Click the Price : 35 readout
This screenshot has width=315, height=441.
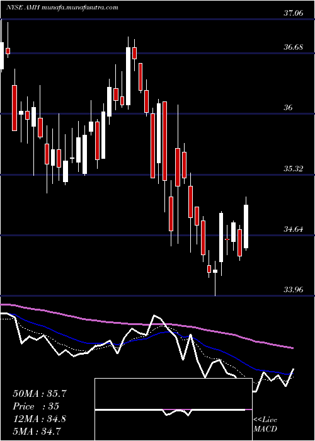[x=36, y=406]
